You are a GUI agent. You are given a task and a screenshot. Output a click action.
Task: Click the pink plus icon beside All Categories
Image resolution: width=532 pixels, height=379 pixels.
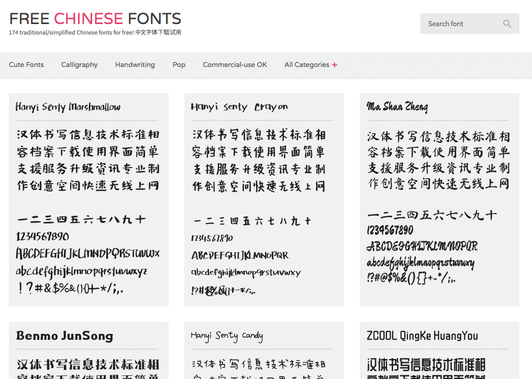(335, 65)
